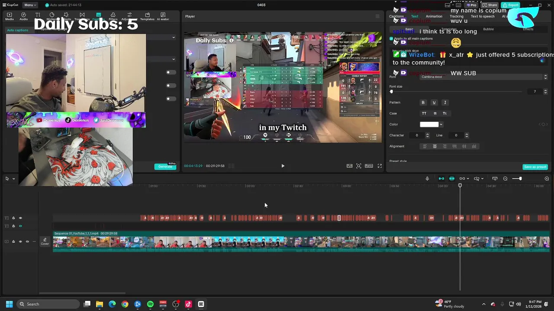Open the Audio library tab
The height and width of the screenshot is (311, 554).
pyautogui.click(x=23, y=16)
